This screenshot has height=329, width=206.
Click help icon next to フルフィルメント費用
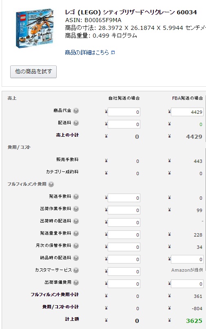pyautogui.click(x=51, y=184)
